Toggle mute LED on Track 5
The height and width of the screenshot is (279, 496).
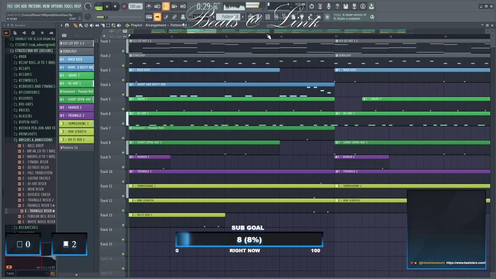[123, 109]
